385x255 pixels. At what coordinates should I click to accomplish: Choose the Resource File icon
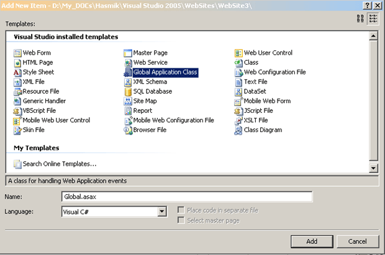coord(17,92)
